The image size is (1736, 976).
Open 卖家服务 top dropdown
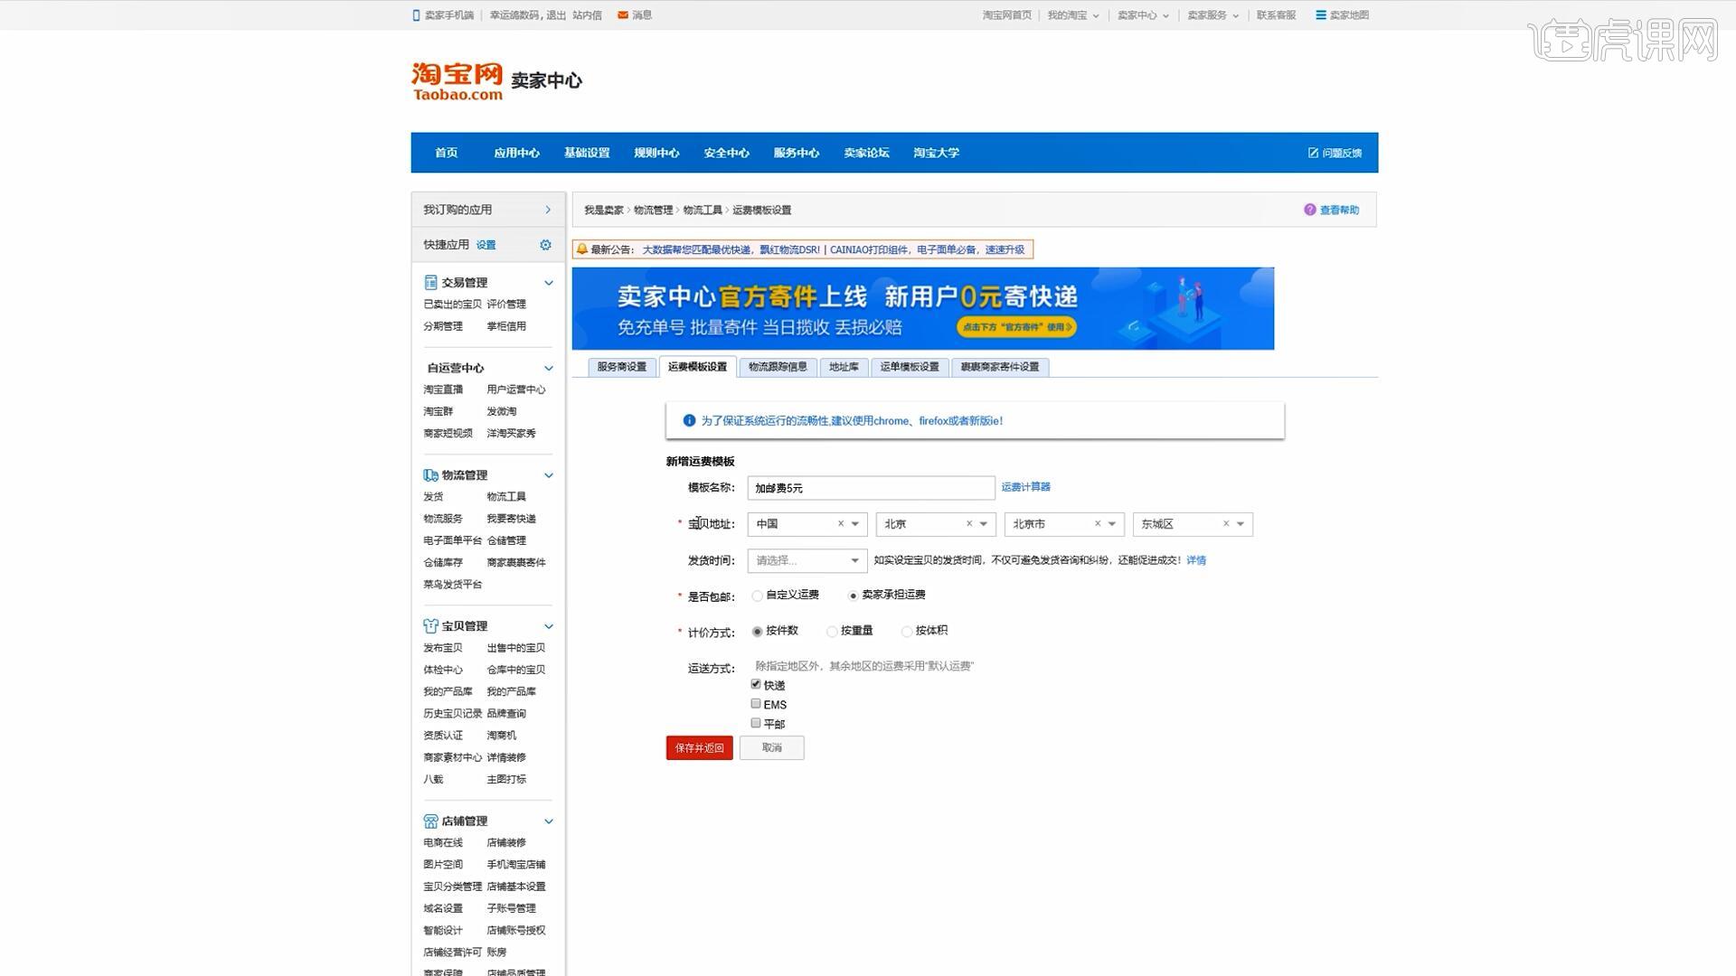tap(1213, 15)
